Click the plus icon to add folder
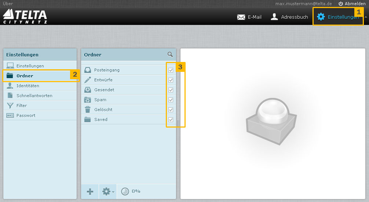The width and height of the screenshot is (369, 202). coord(90,191)
